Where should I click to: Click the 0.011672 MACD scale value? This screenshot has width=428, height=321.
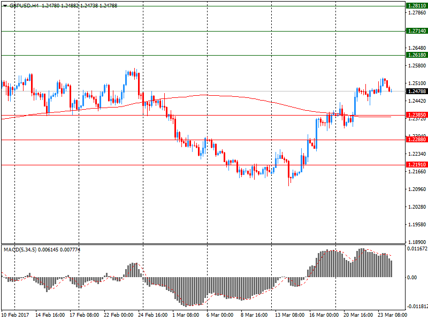point(417,249)
